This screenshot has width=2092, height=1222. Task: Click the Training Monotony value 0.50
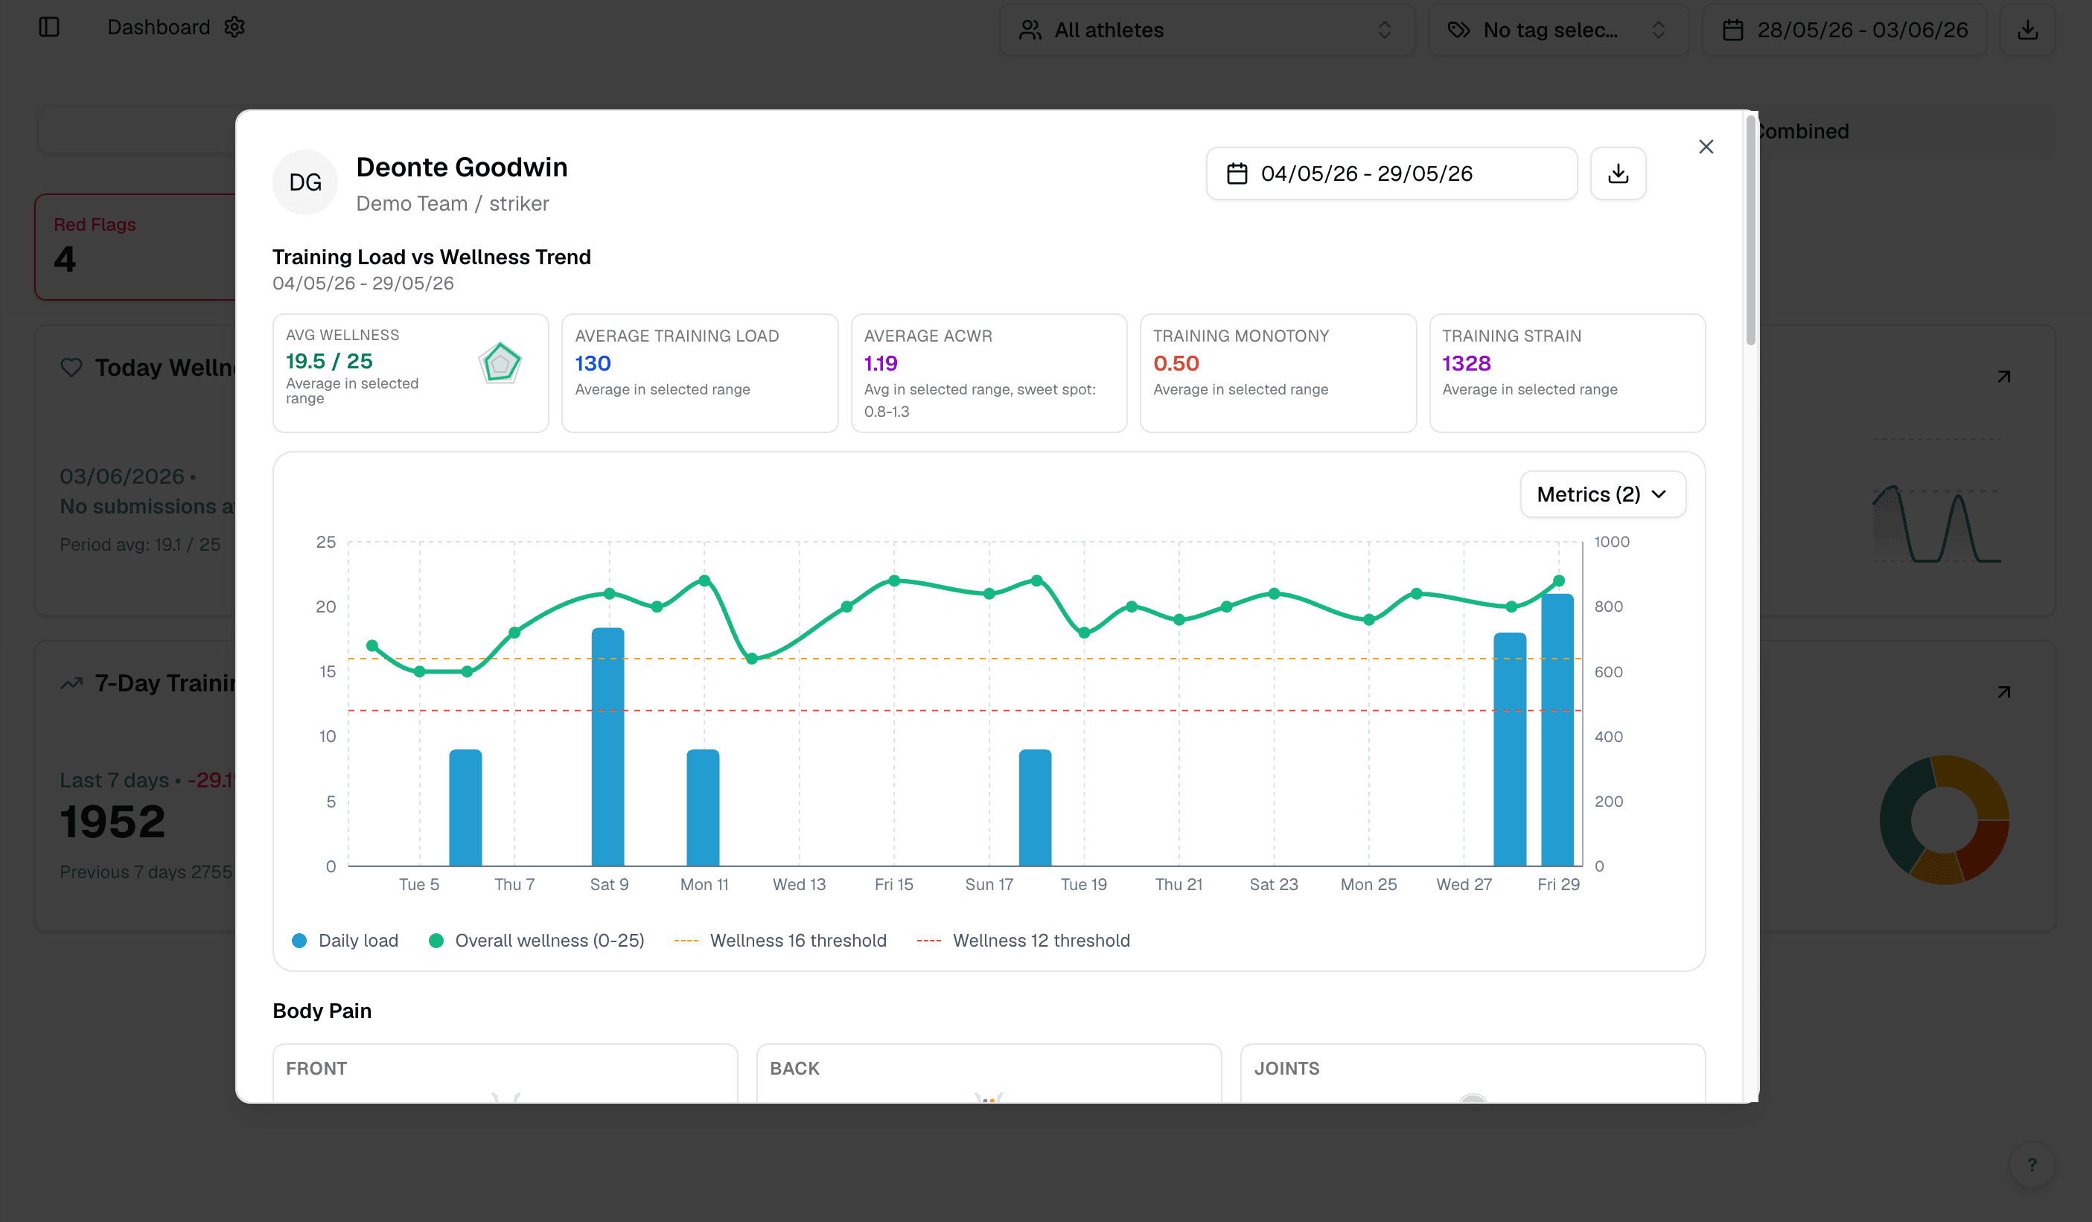[x=1176, y=363]
